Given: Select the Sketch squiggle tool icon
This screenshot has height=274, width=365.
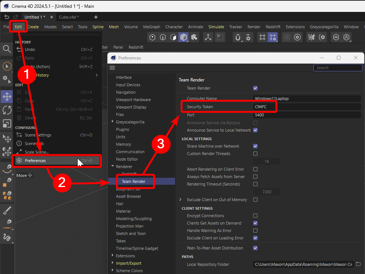Looking at the screenshot, I should click(x=7, y=237).
